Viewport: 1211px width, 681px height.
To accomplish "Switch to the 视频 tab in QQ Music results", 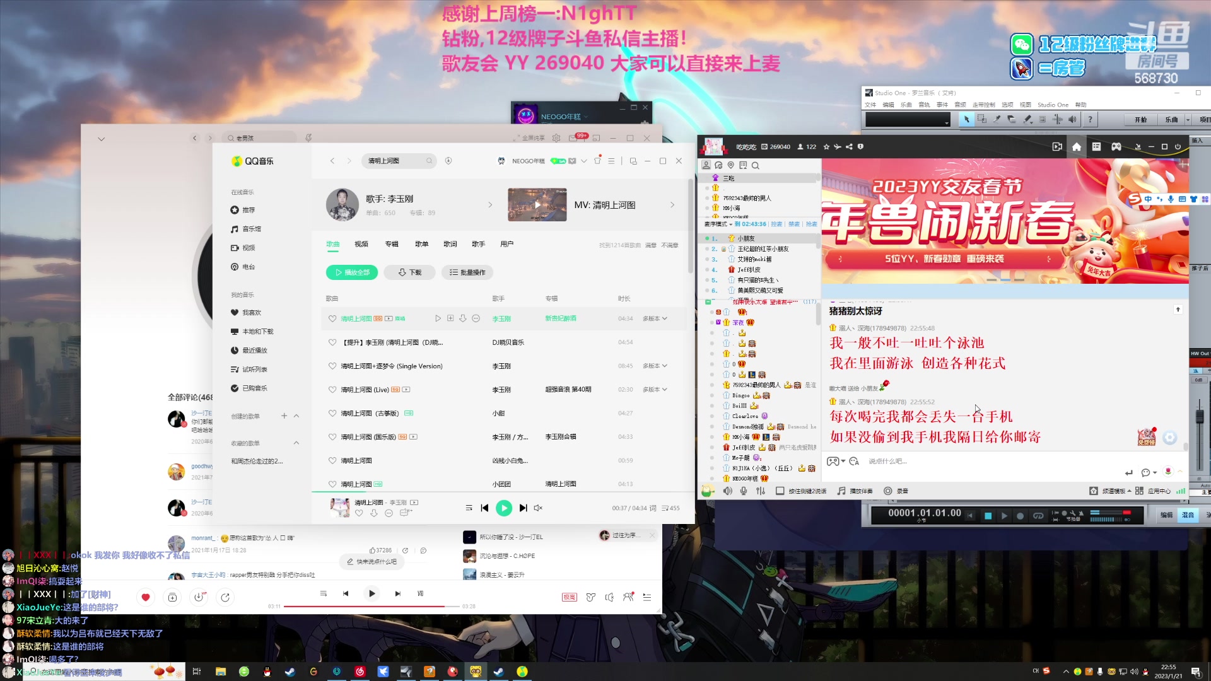I will coord(361,245).
